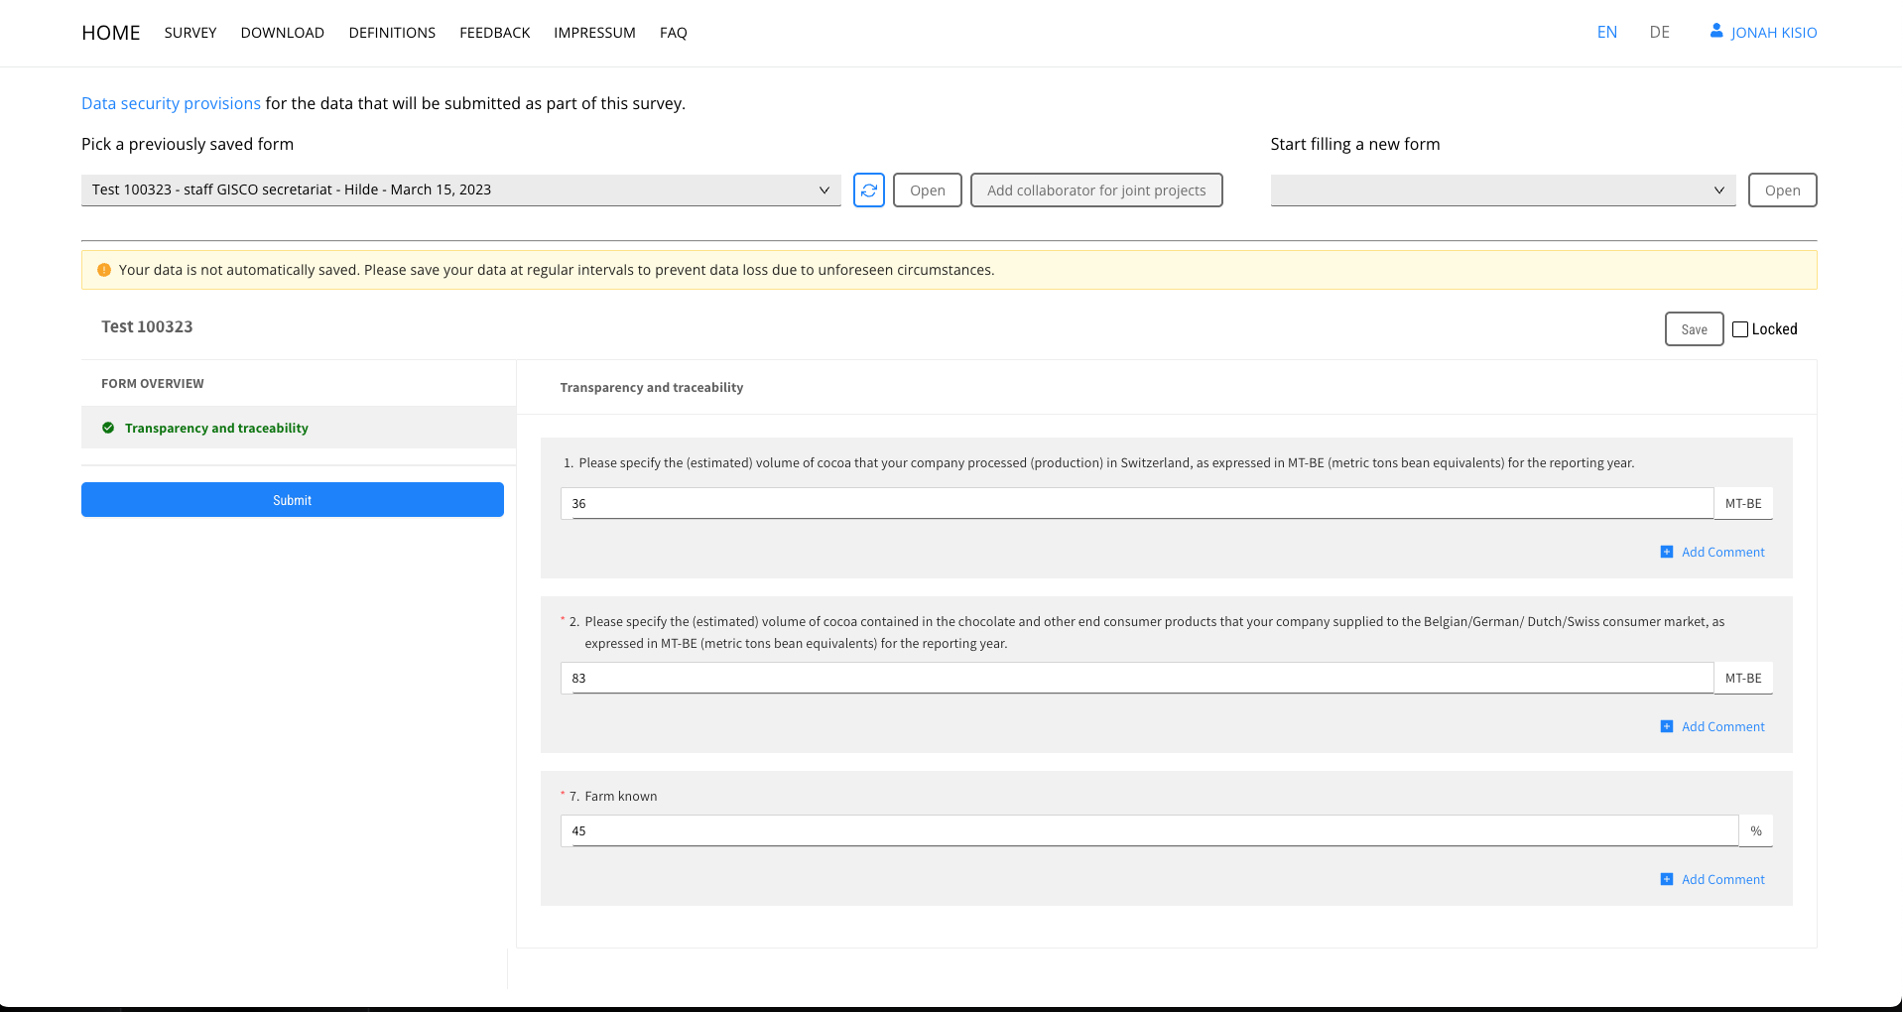Click the plus icon for Farm known comment
Viewport: 1902px width, 1012px height.
pyautogui.click(x=1667, y=879)
